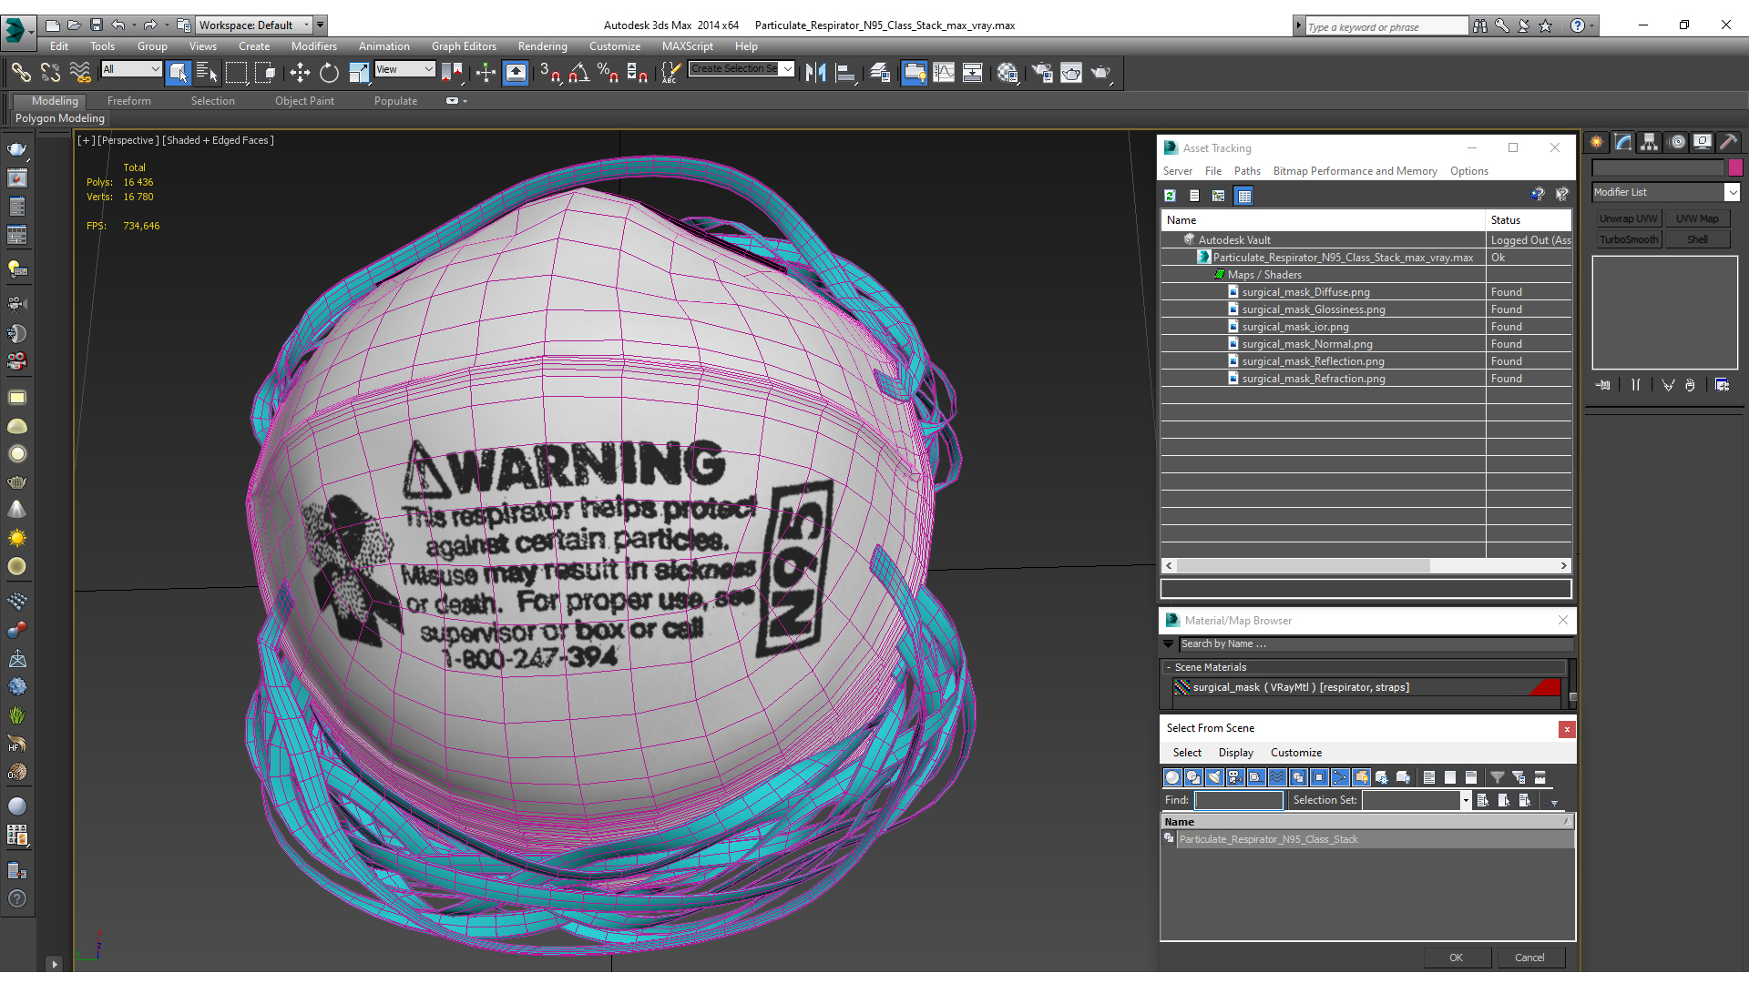Open Display menu in Select From Scene
The width and height of the screenshot is (1749, 983).
click(x=1235, y=753)
